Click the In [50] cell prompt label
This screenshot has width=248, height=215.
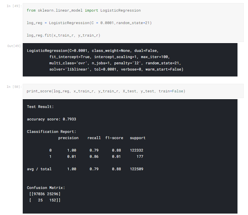click(14, 87)
